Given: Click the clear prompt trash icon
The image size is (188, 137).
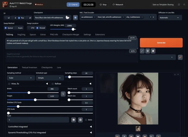Looking at the screenshot, I should coord(148,51).
